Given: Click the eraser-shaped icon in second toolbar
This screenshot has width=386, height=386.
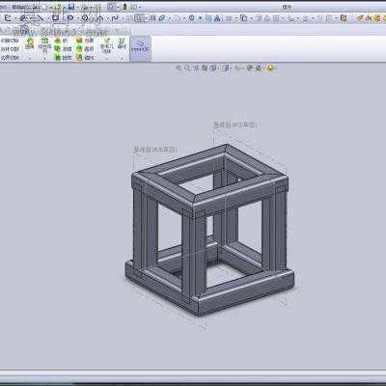Looking at the screenshot, I should [162, 18].
